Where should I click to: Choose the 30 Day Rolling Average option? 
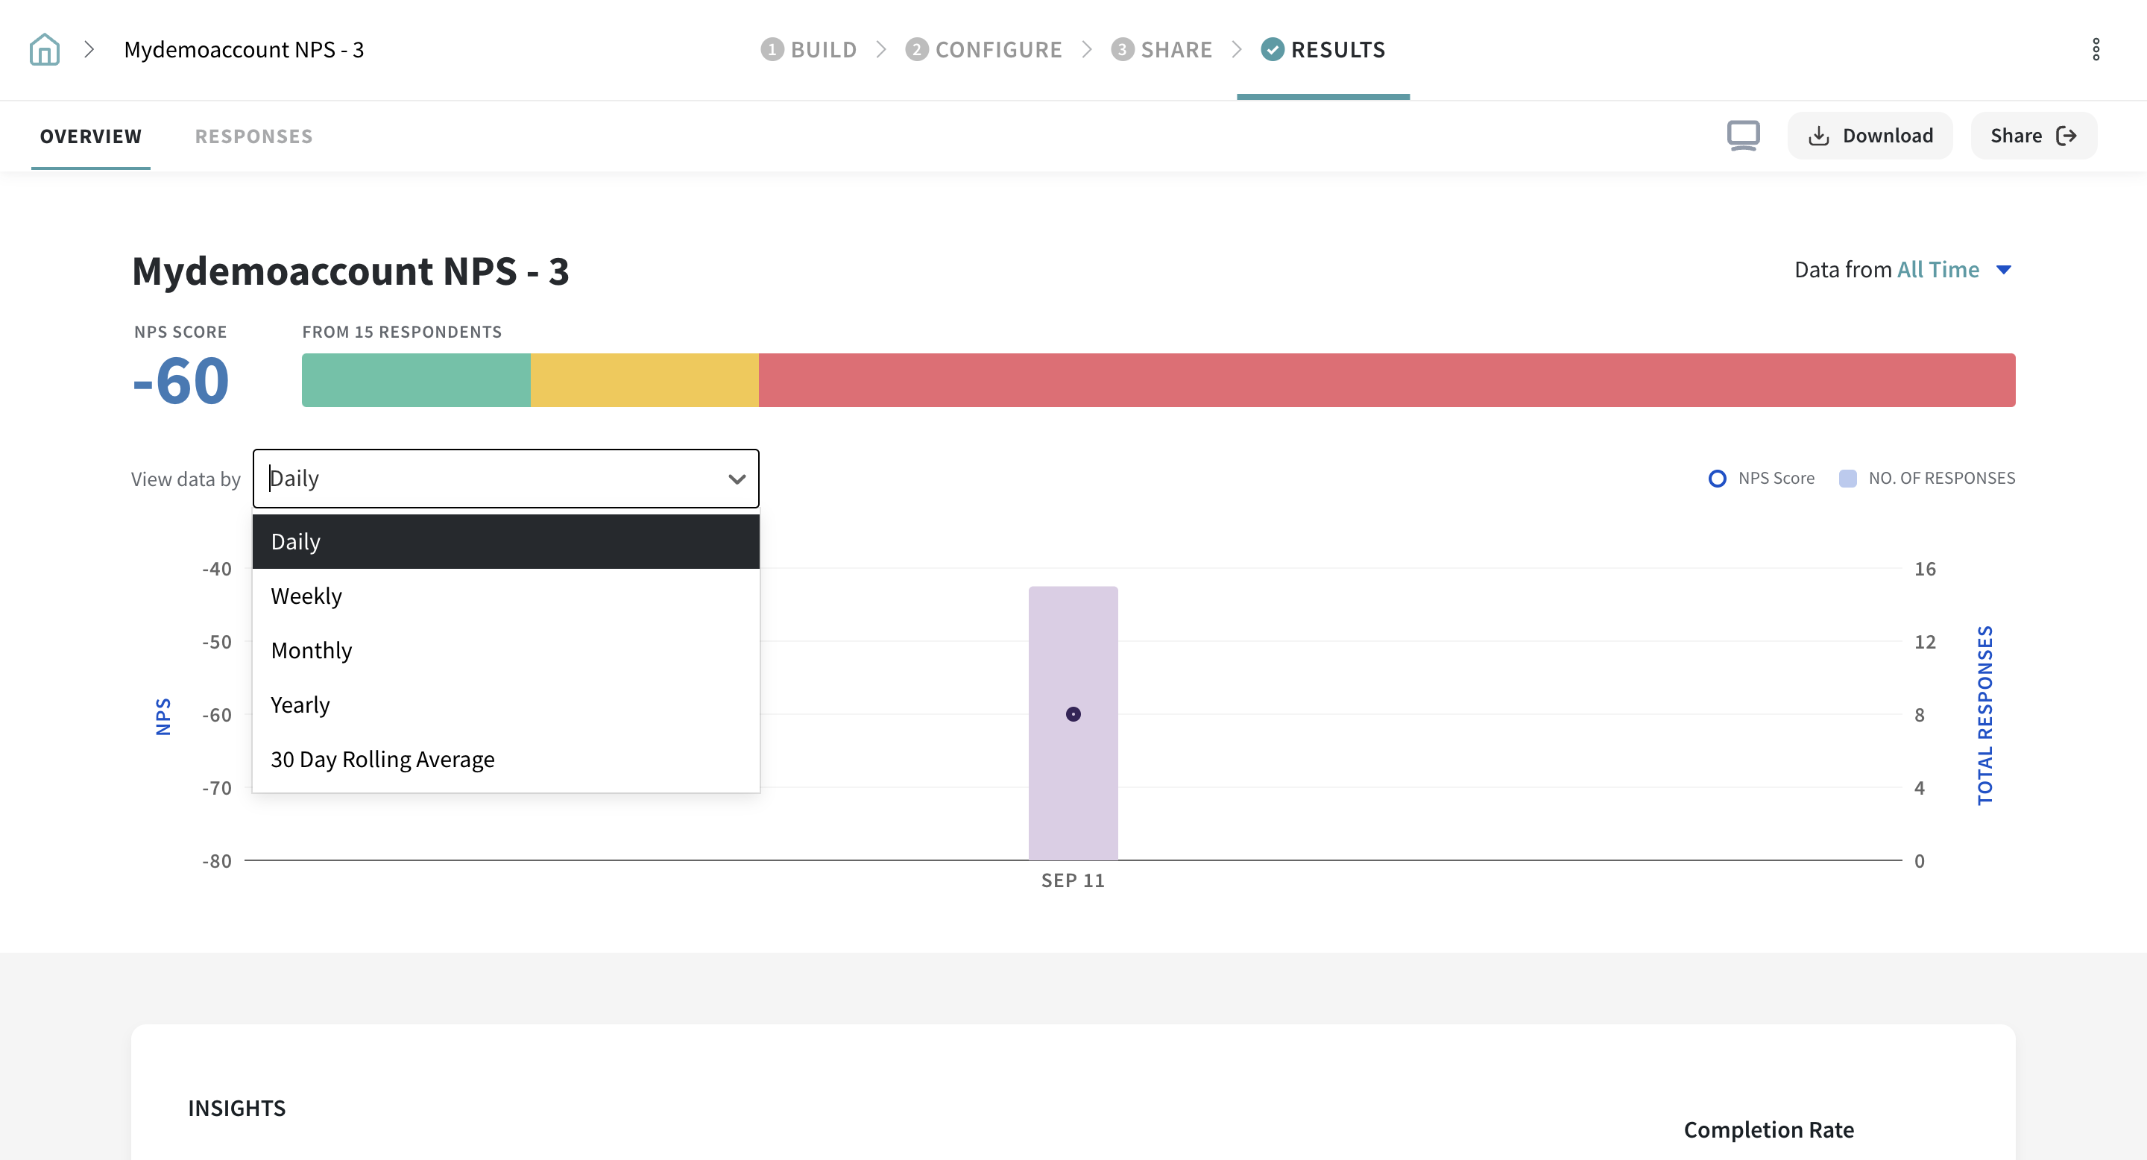pyautogui.click(x=382, y=759)
